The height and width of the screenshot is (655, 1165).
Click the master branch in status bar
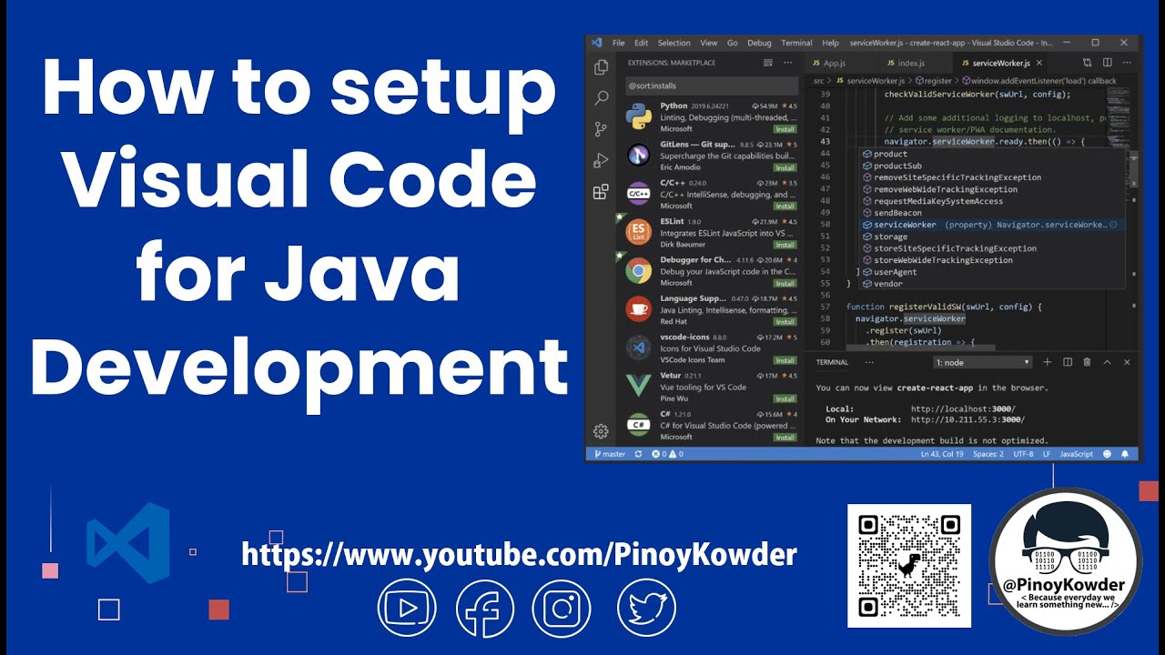click(x=610, y=454)
